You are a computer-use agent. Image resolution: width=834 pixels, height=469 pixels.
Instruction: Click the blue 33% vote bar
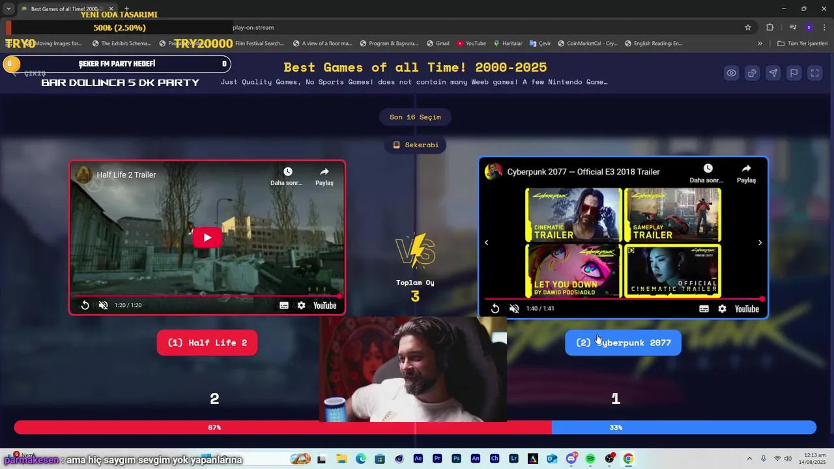[x=683, y=427]
